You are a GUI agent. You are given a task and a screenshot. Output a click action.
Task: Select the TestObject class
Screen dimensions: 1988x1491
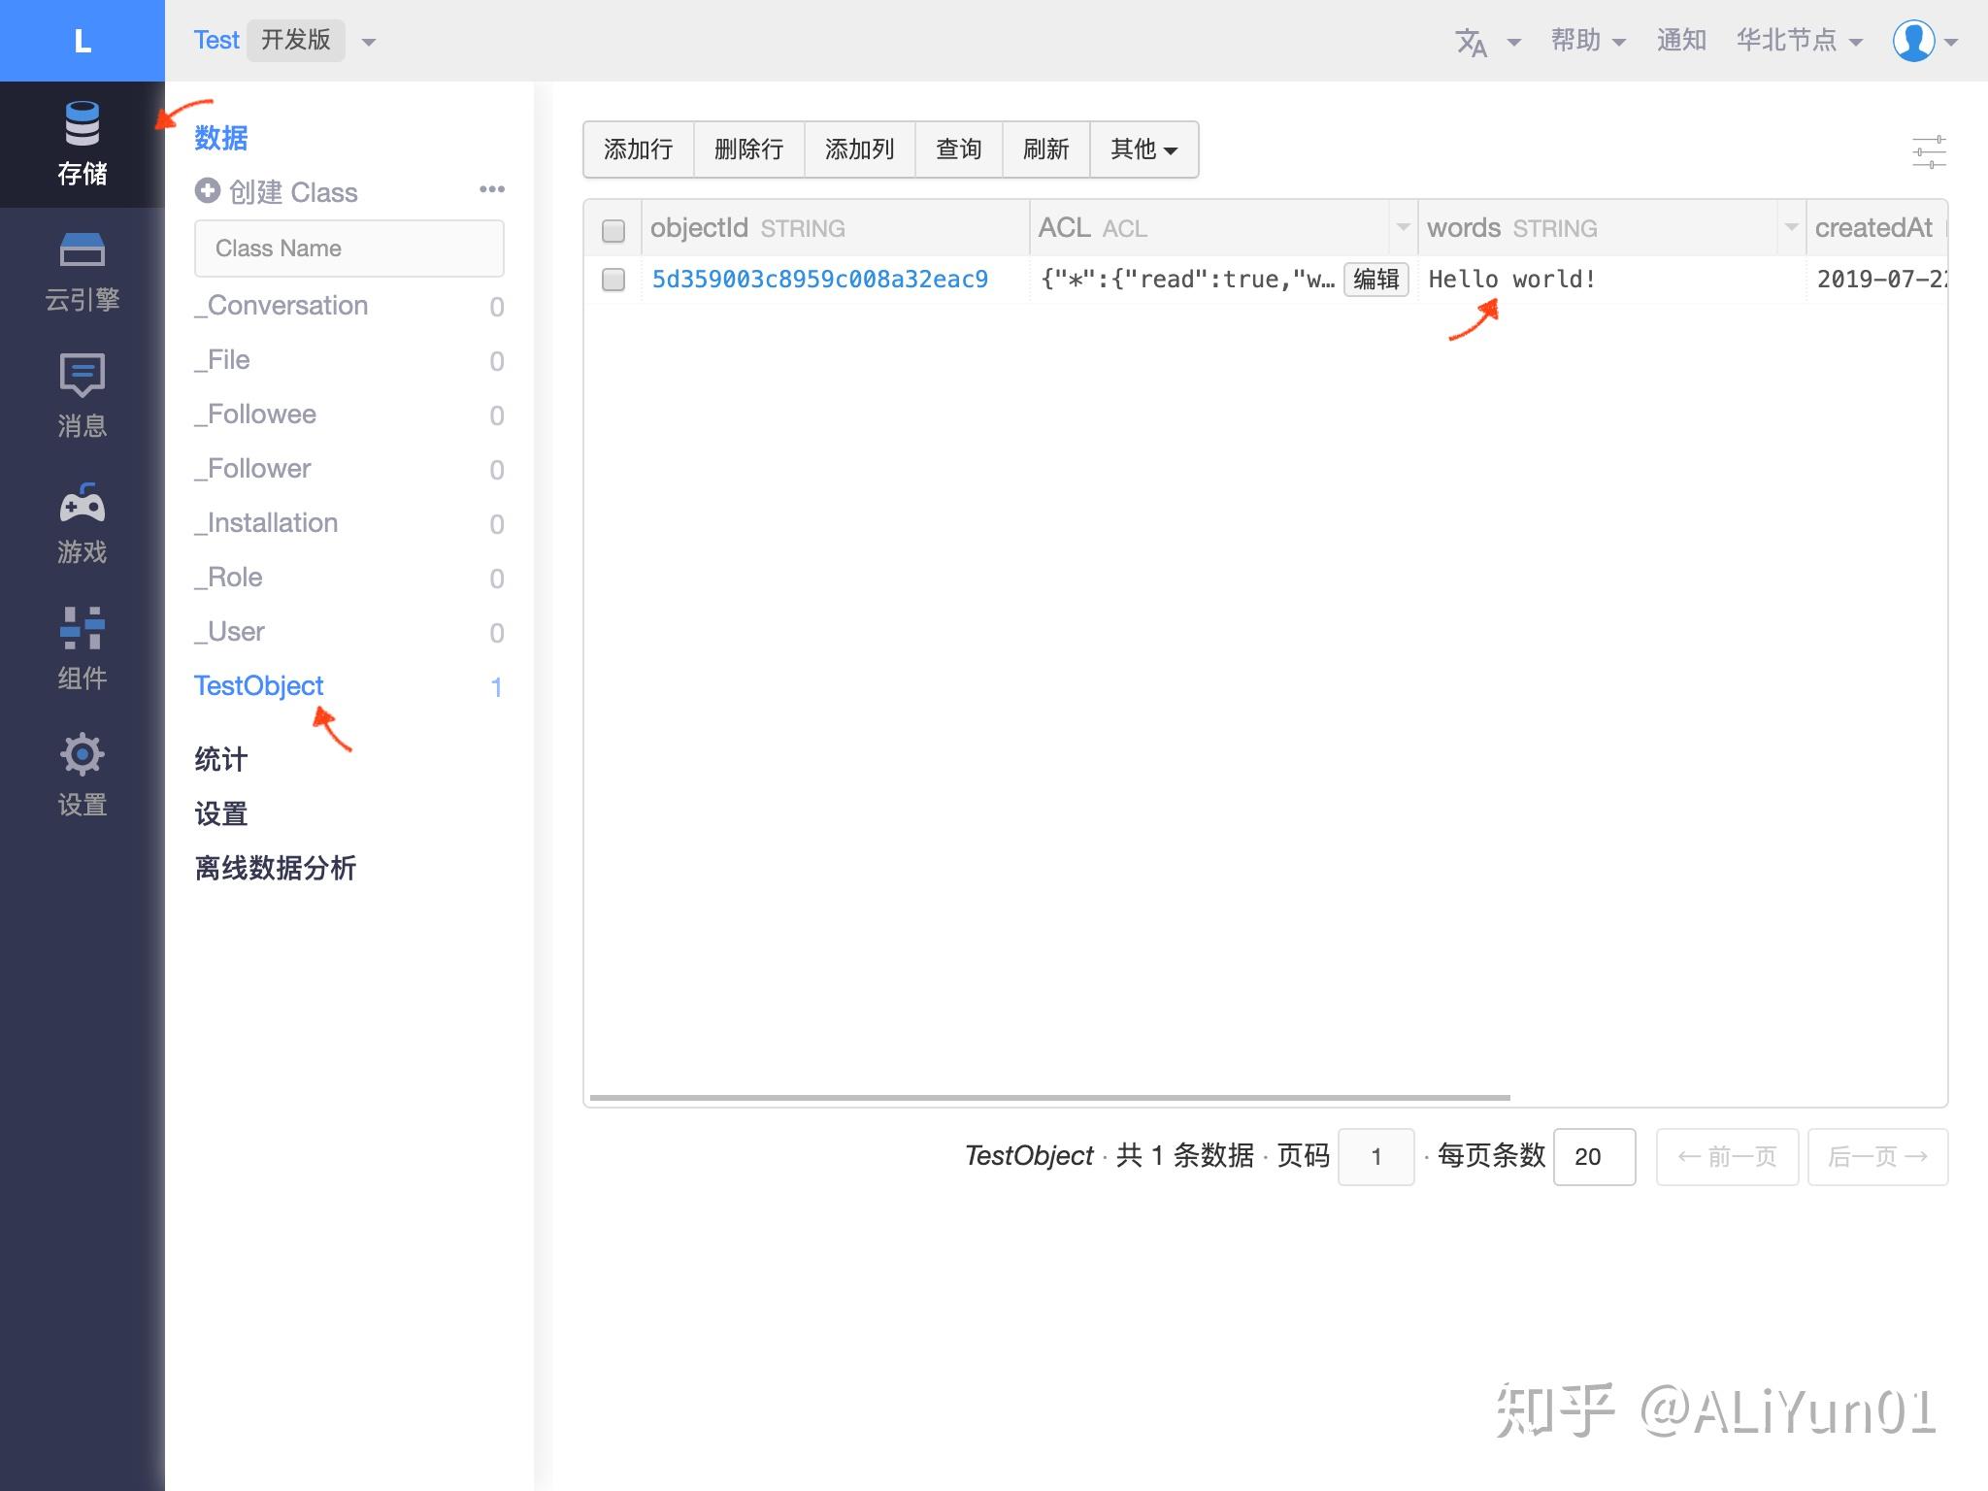pos(258,685)
